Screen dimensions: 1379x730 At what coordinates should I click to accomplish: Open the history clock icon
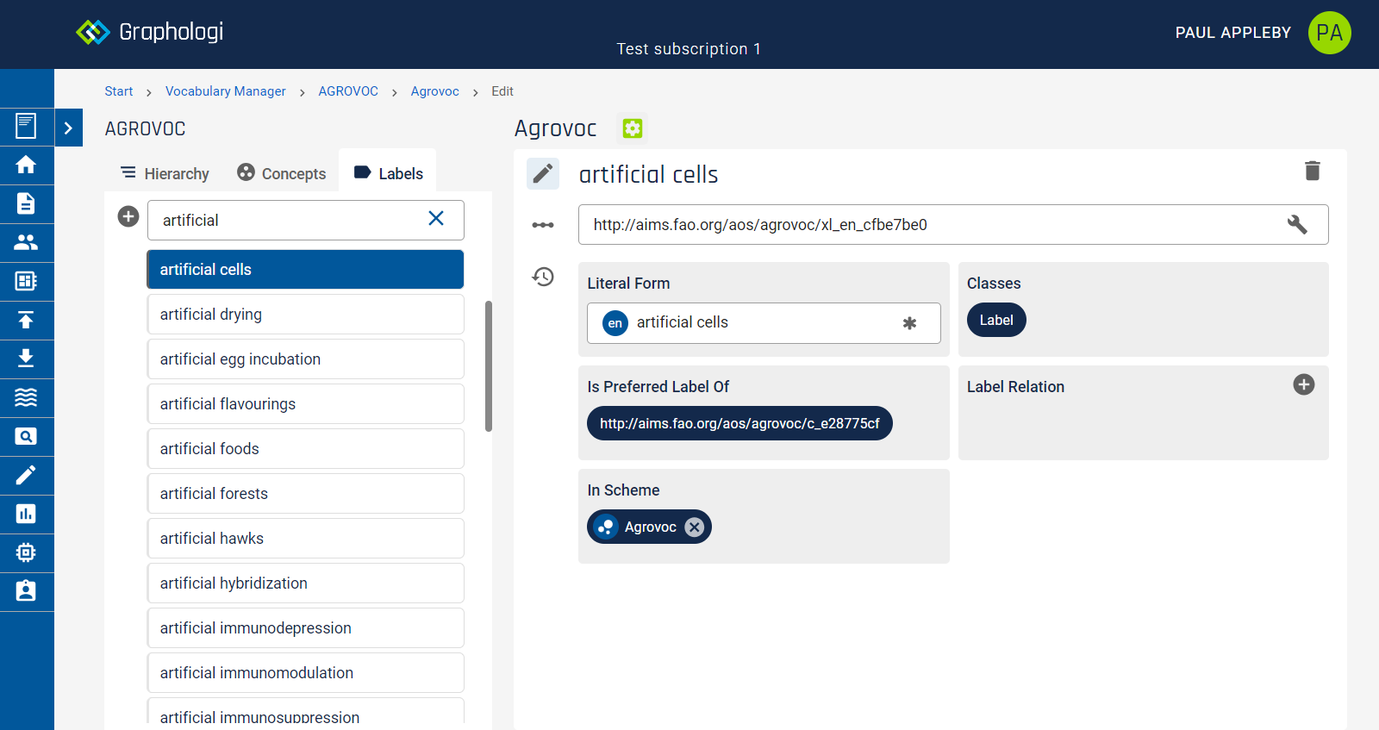pos(543,277)
